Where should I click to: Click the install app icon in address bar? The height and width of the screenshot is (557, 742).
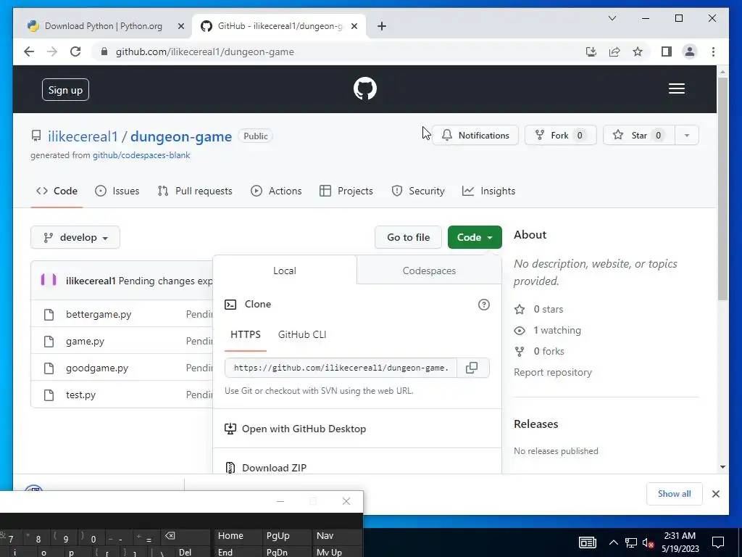[591, 51]
